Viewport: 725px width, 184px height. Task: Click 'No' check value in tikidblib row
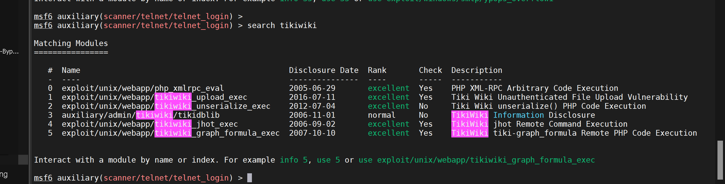(x=424, y=115)
